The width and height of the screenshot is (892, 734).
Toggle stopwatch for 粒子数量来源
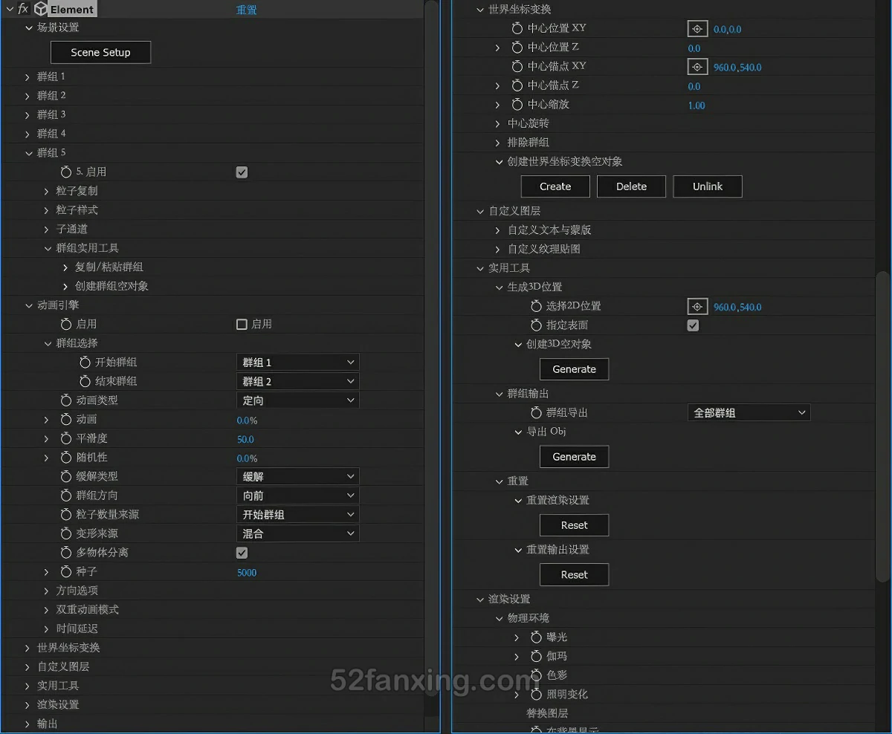click(x=66, y=515)
